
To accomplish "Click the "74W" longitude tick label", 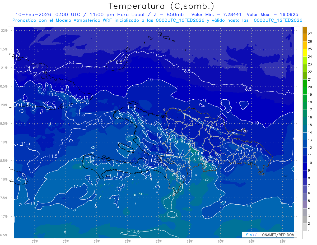I will tap(97, 241).
